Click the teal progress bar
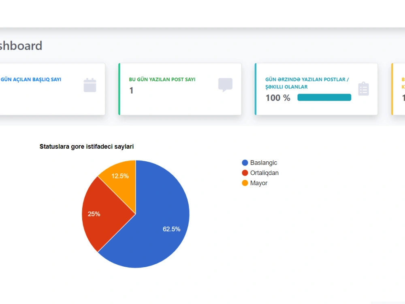Image resolution: width=405 pixels, height=304 pixels. tap(324, 97)
